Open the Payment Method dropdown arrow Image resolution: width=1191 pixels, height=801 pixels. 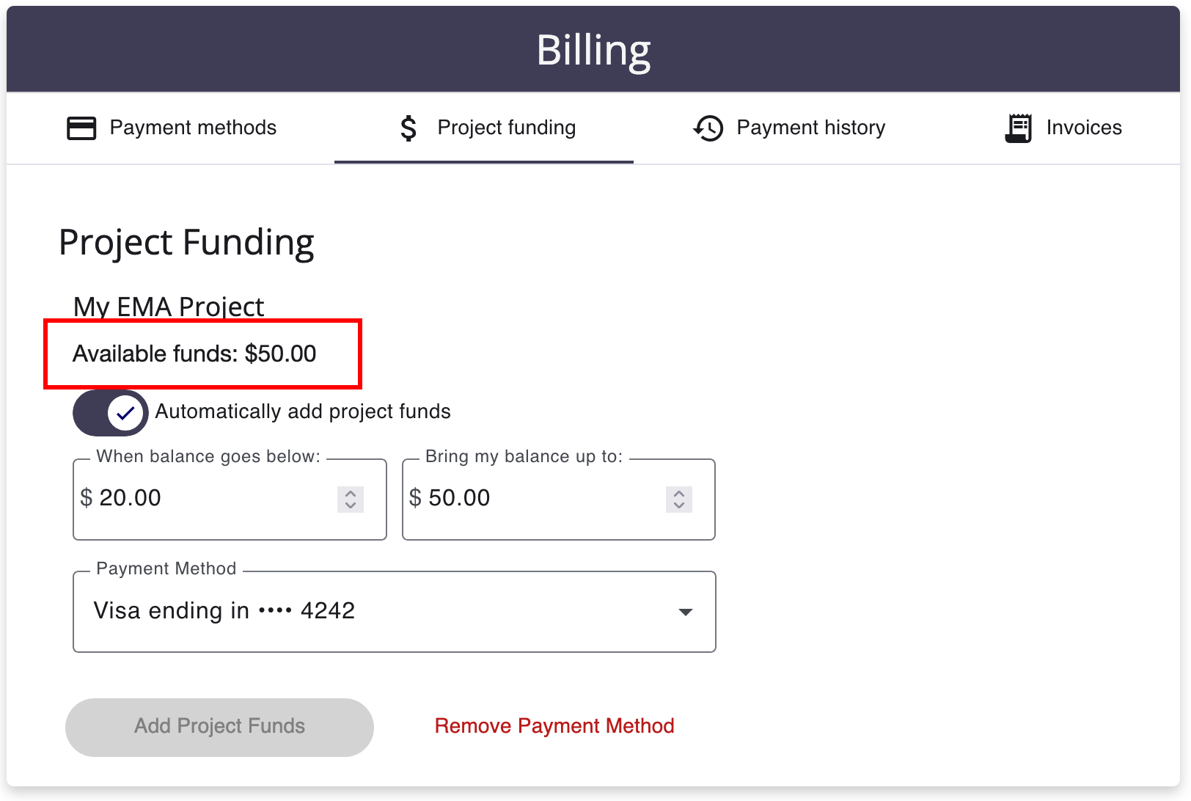point(686,612)
